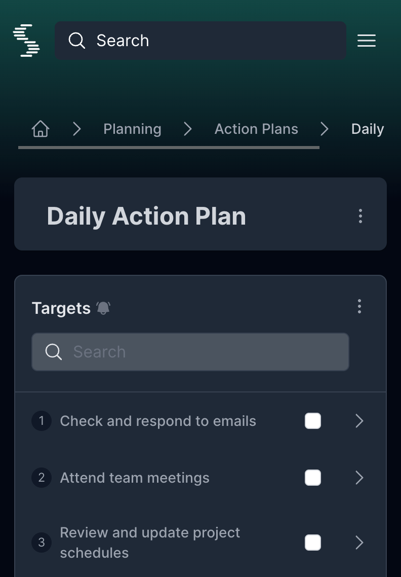Click the Targets notification bell icon
This screenshot has height=577, width=401.
click(103, 308)
